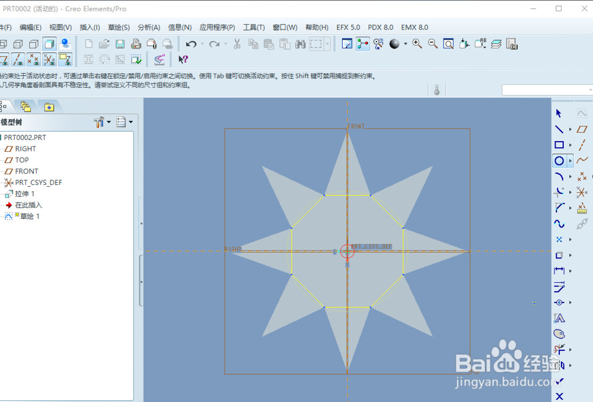This screenshot has height=402, width=593.
Task: Open the Arc tool flyout arrow
Action: point(570,177)
